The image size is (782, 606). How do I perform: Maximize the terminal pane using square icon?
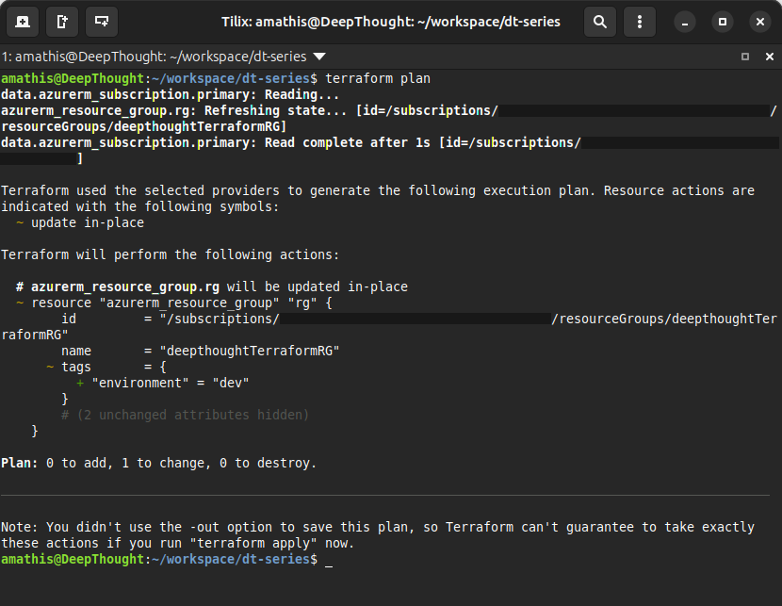[x=745, y=57]
